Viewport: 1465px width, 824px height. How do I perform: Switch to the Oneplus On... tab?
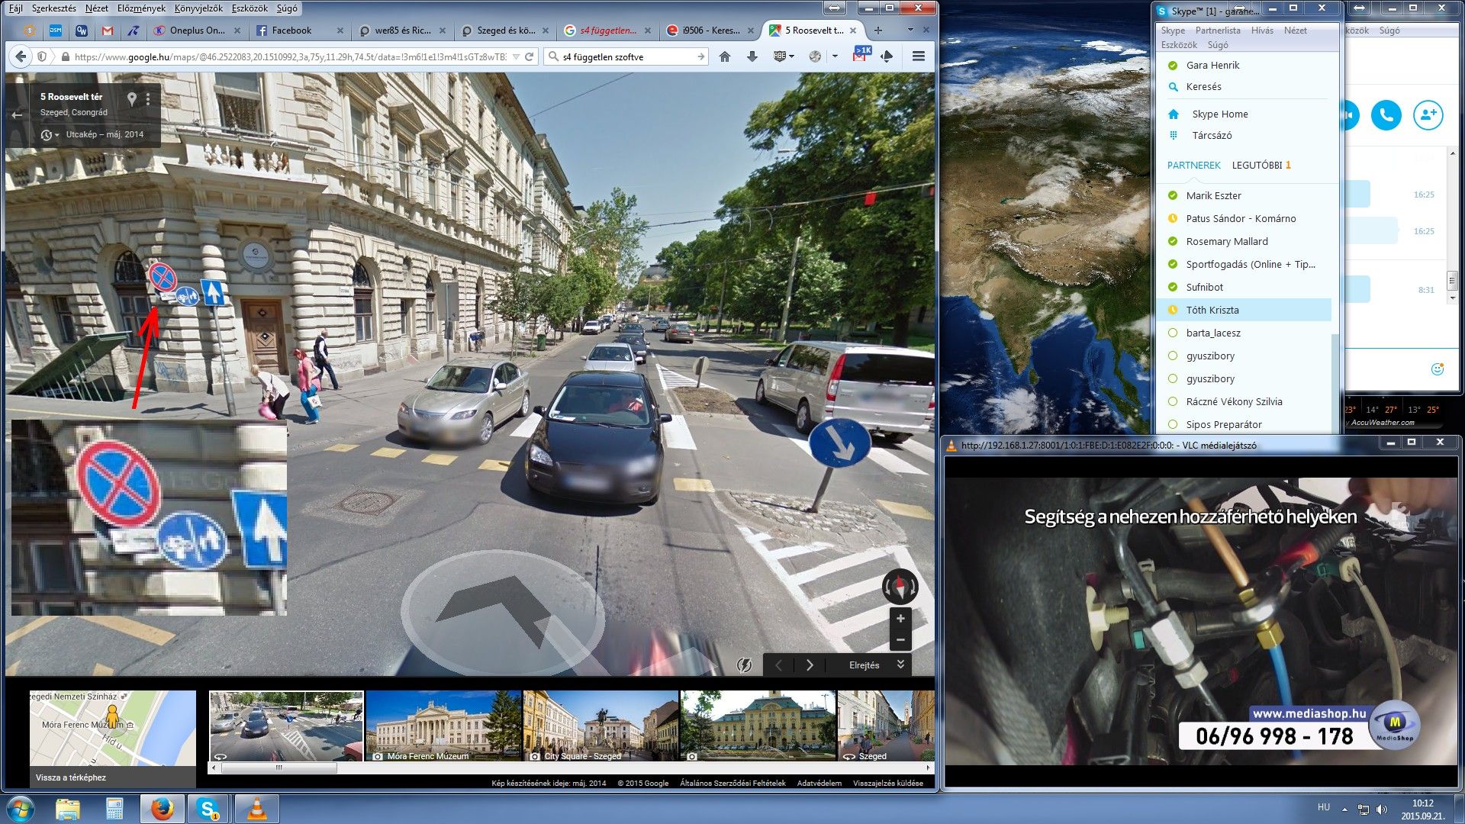coord(198,31)
